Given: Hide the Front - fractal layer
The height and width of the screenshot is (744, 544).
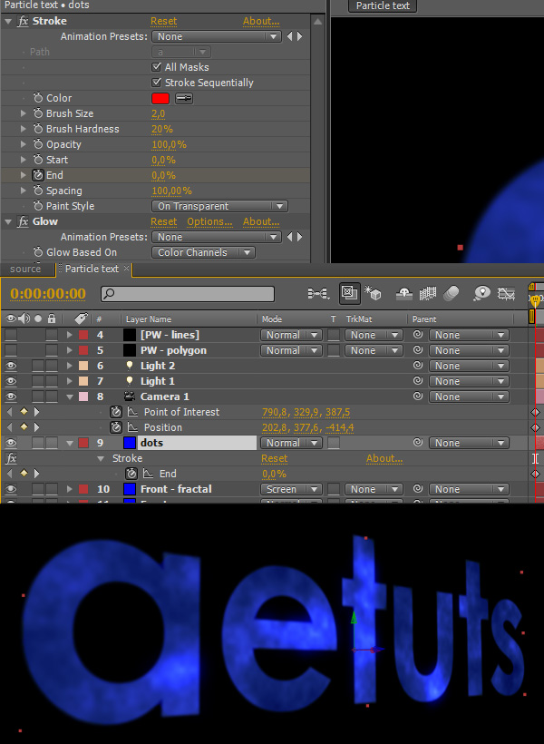Looking at the screenshot, I should [x=11, y=489].
